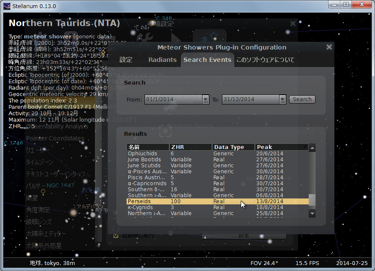The height and width of the screenshot is (271, 375).
Task: Select パルサー in the plugin list
Action: 36,186
